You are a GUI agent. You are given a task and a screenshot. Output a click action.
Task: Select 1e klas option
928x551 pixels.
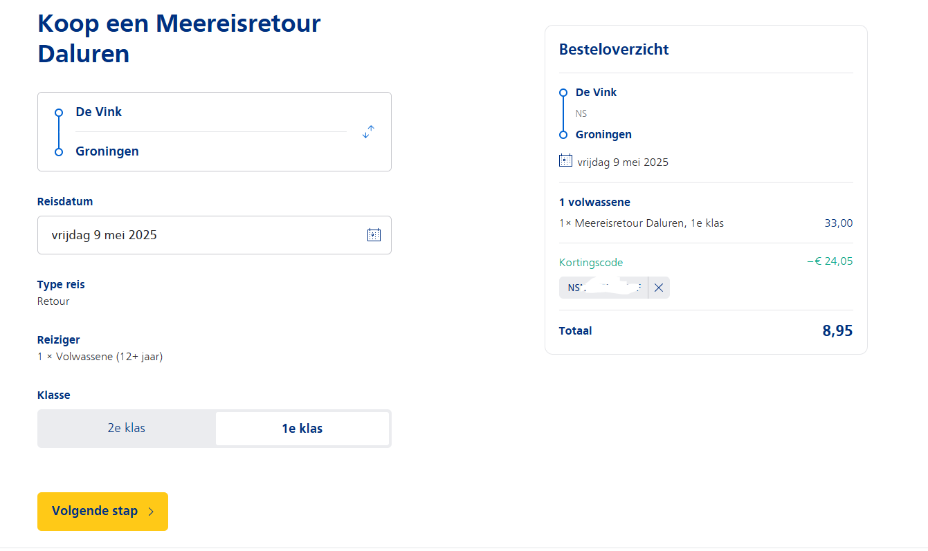click(x=302, y=429)
